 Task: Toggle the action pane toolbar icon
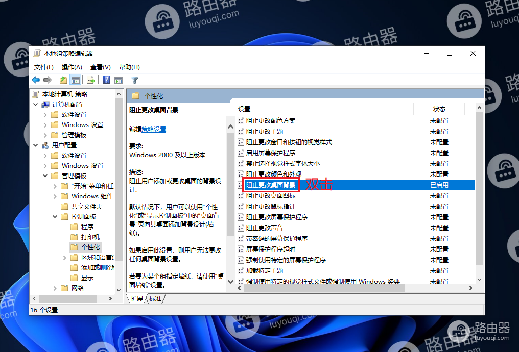coord(119,80)
